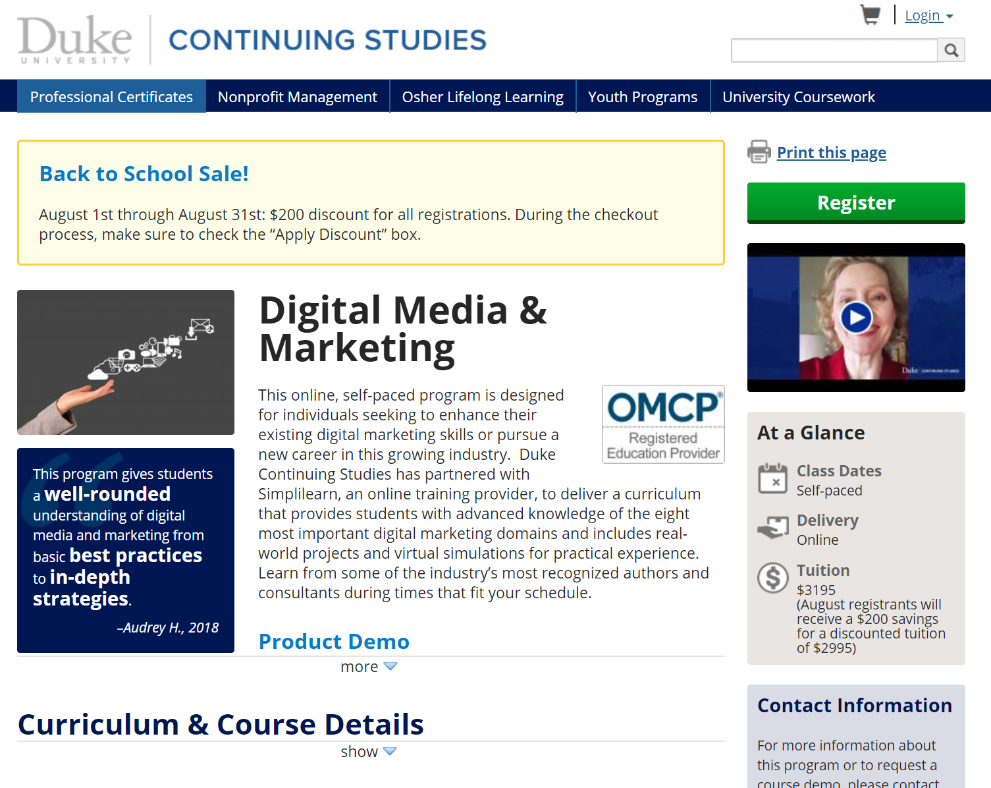Click the green Register button

856,203
